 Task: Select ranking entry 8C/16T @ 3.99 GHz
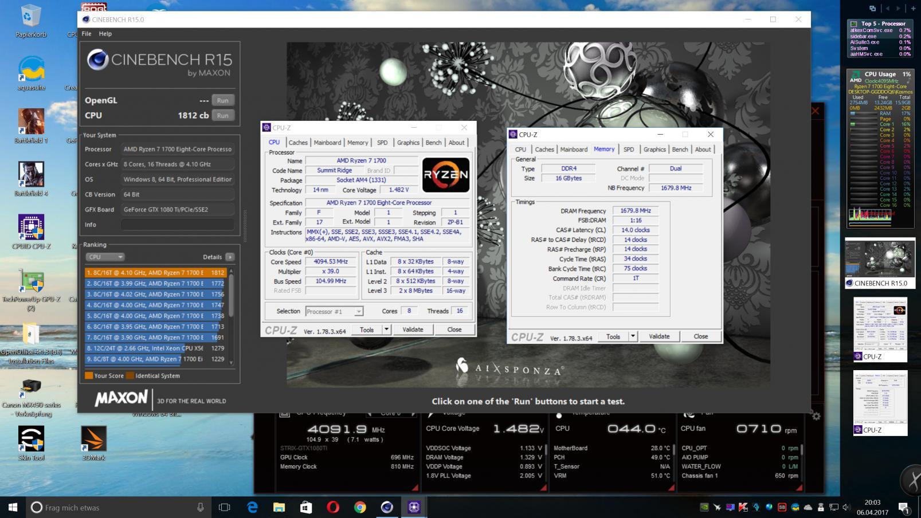(156, 283)
